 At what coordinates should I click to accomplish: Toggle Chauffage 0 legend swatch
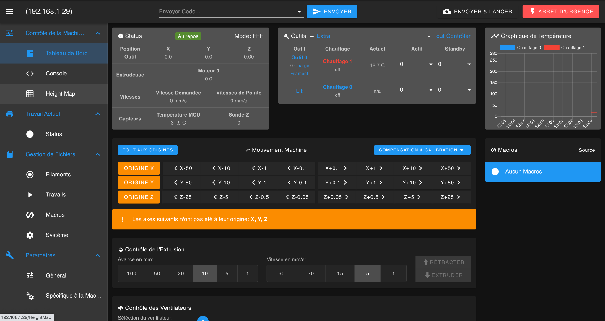point(507,48)
